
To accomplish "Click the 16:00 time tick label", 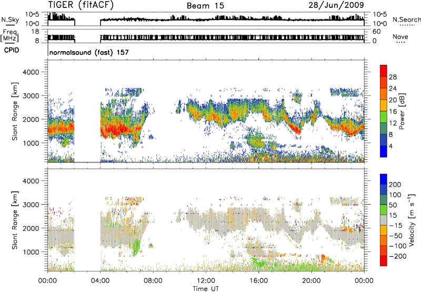I will (x=258, y=280).
